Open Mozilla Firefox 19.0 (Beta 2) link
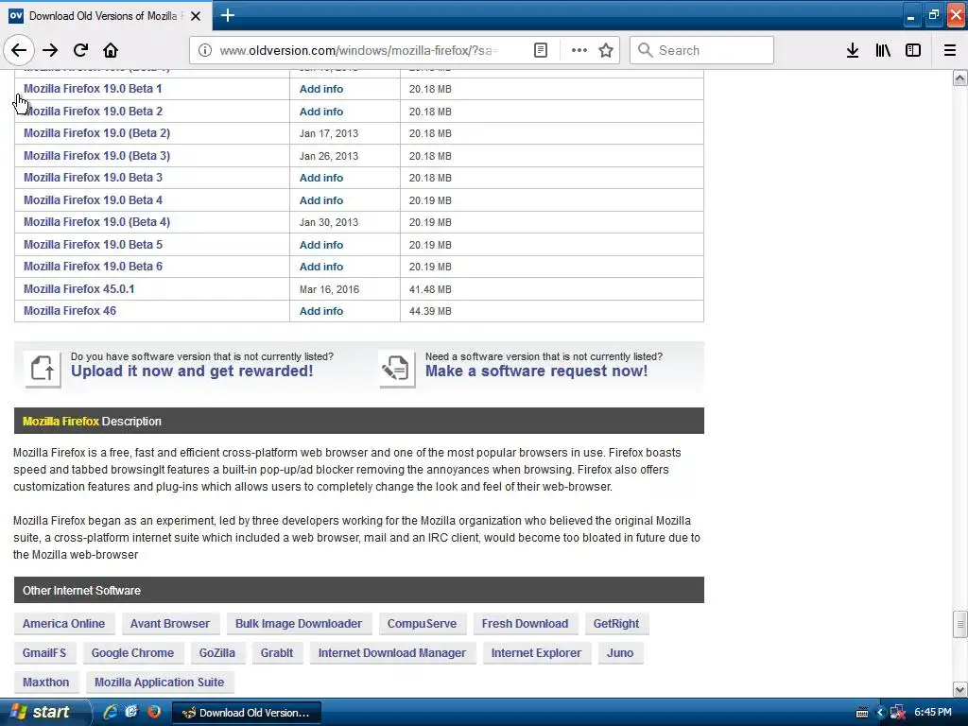Image resolution: width=968 pixels, height=726 pixels. 97,133
